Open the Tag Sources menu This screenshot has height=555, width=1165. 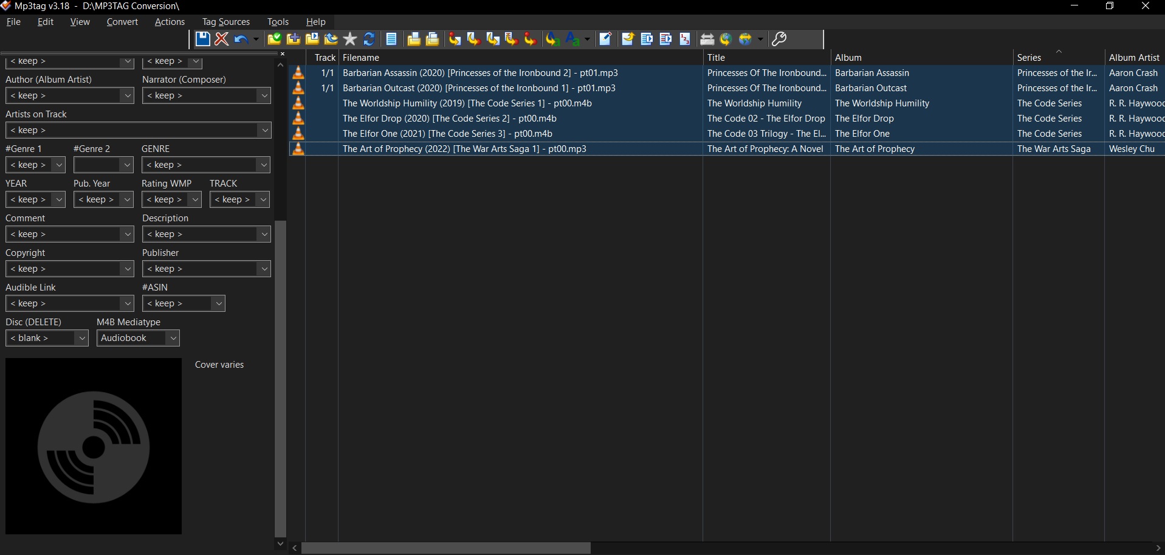coord(226,22)
